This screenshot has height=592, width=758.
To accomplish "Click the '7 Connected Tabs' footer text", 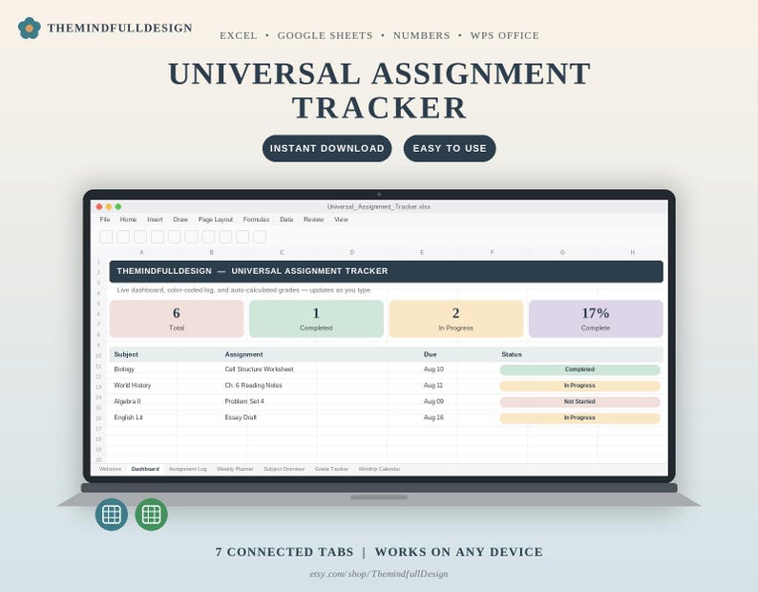I will 284,552.
